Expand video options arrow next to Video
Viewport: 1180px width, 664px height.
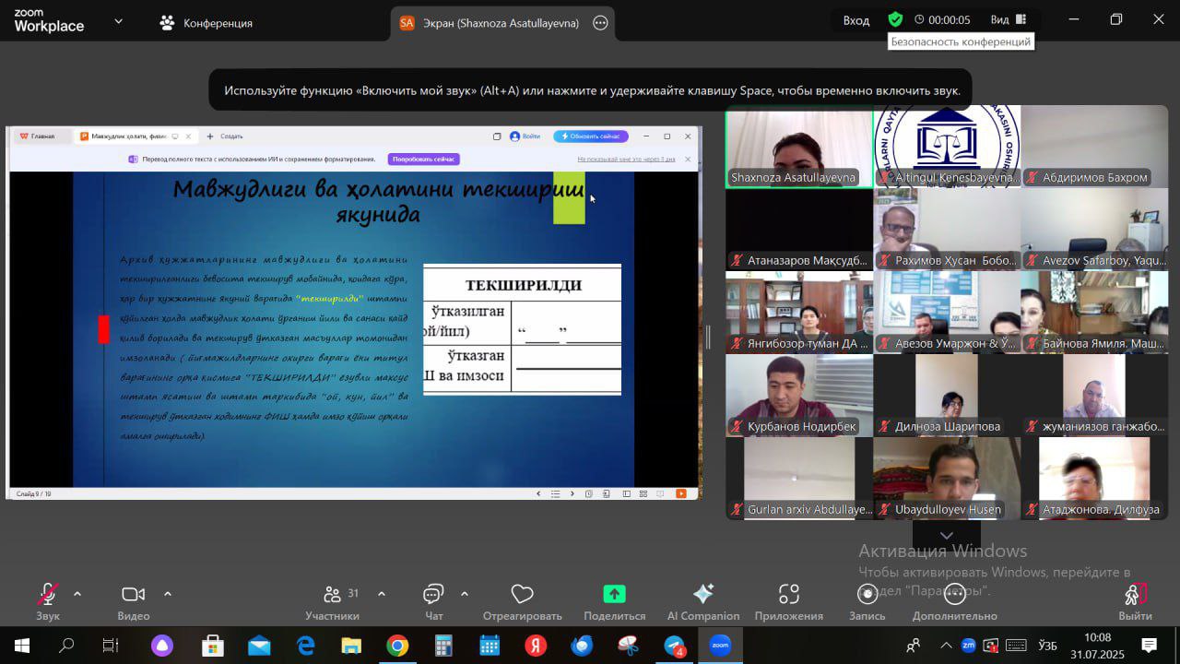(168, 594)
